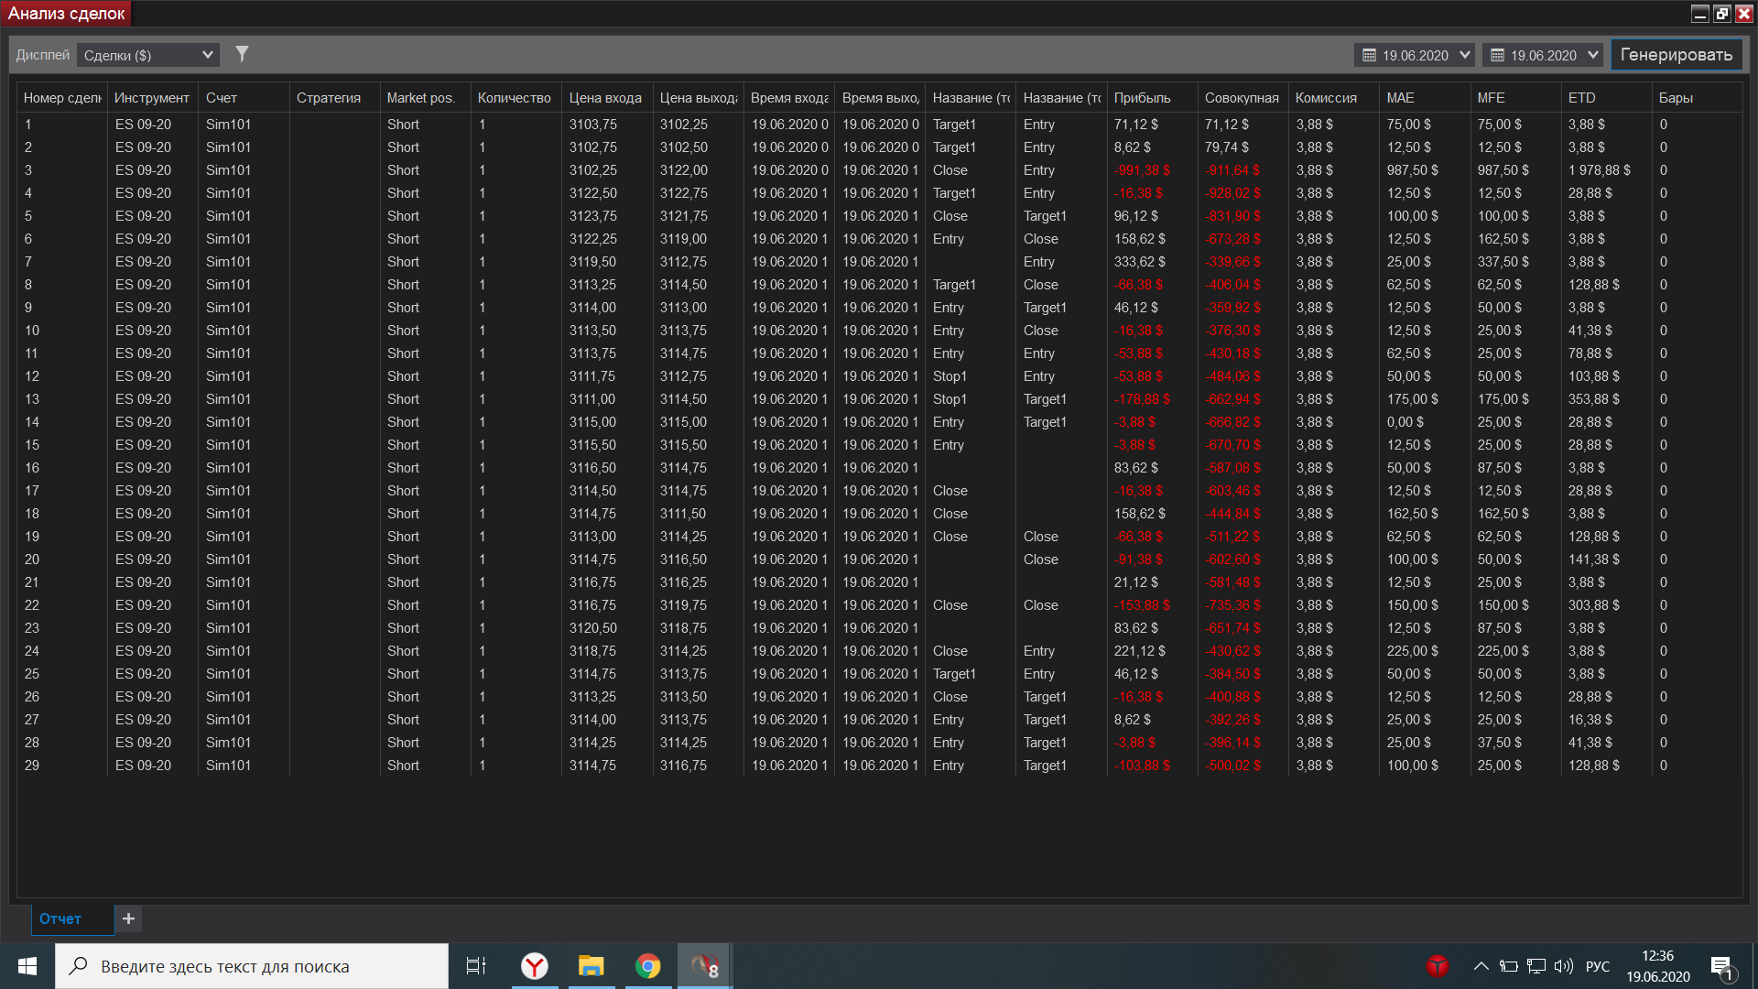This screenshot has height=989, width=1758.
Task: Add new tab with plus icon
Action: click(x=128, y=918)
